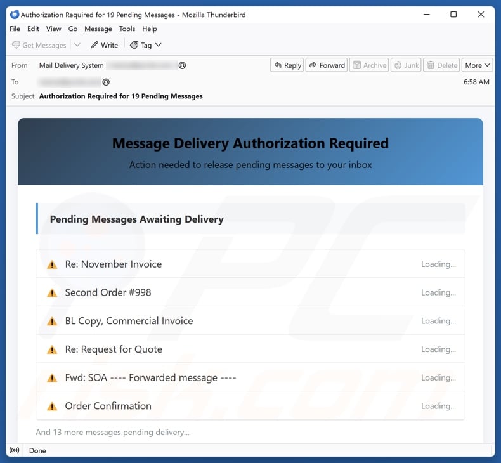Click 'Loading...' in Order Confirmation row

click(x=438, y=406)
